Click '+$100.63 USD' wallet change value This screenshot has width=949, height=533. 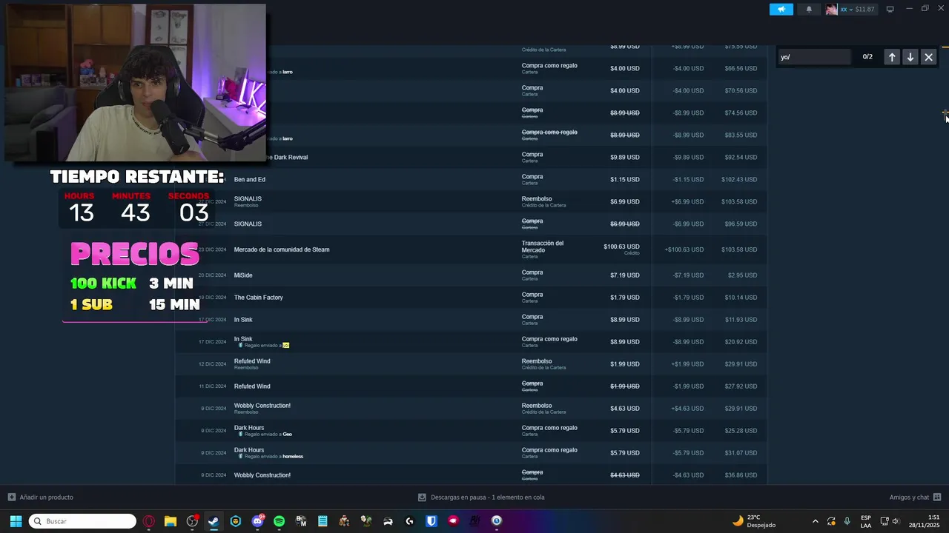[684, 249]
